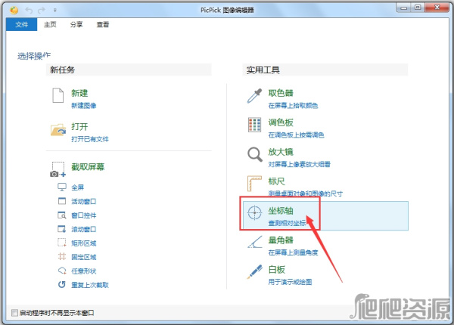This screenshot has width=454, height=325.
Task: Open the 放大镜 magnifier tool
Action: tap(281, 152)
